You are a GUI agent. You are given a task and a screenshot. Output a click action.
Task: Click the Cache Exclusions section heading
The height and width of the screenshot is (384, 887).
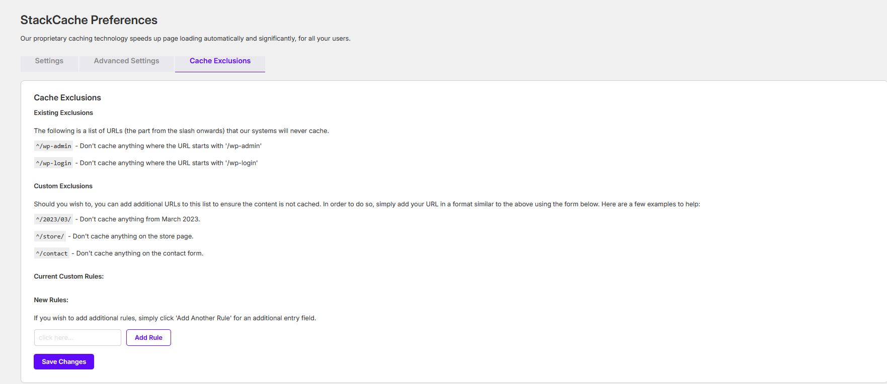(67, 98)
